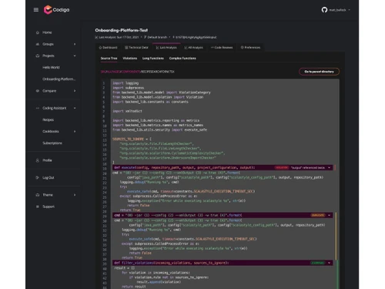Click the Go to parent directory button
This screenshot has height=289, width=385.
click(x=319, y=72)
